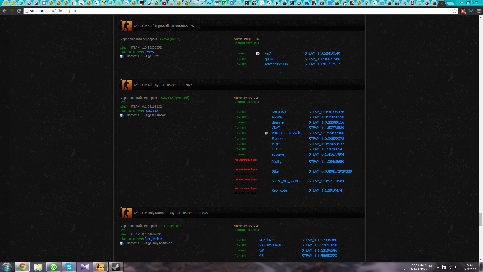The width and height of the screenshot is (483, 272).
Task: Switch to the YouTube pinned tab
Action: click(x=164, y=3)
